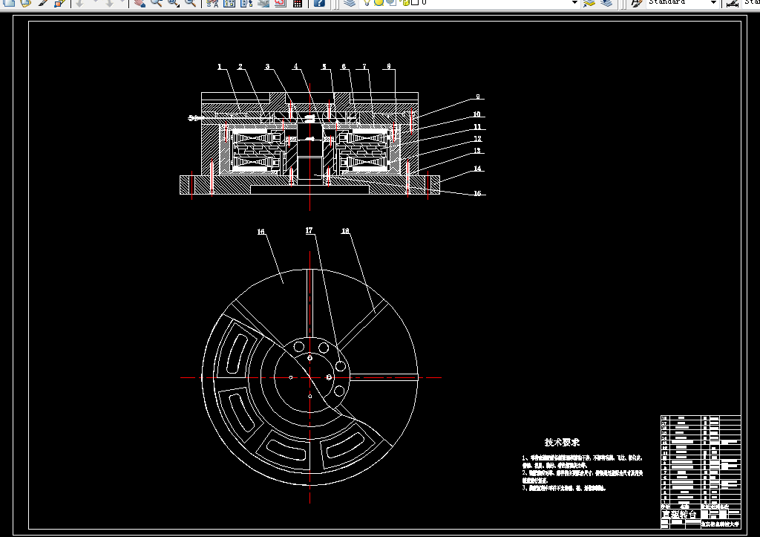Click the Redo arrow icon

pos(110,3)
